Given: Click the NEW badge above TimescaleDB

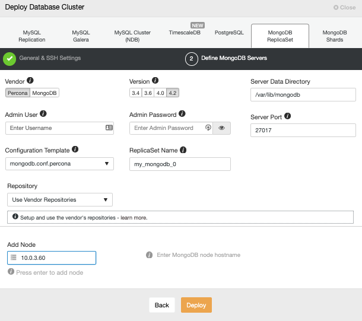Looking at the screenshot, I should click(x=198, y=26).
